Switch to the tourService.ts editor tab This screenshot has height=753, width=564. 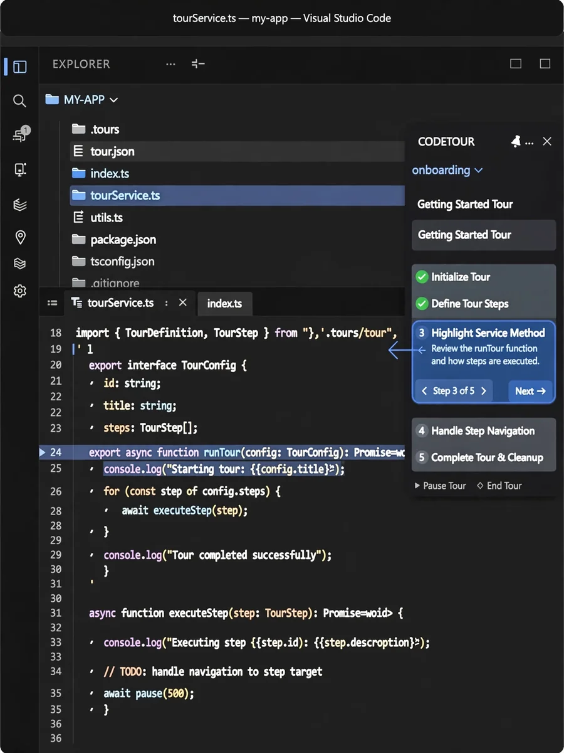click(130, 302)
